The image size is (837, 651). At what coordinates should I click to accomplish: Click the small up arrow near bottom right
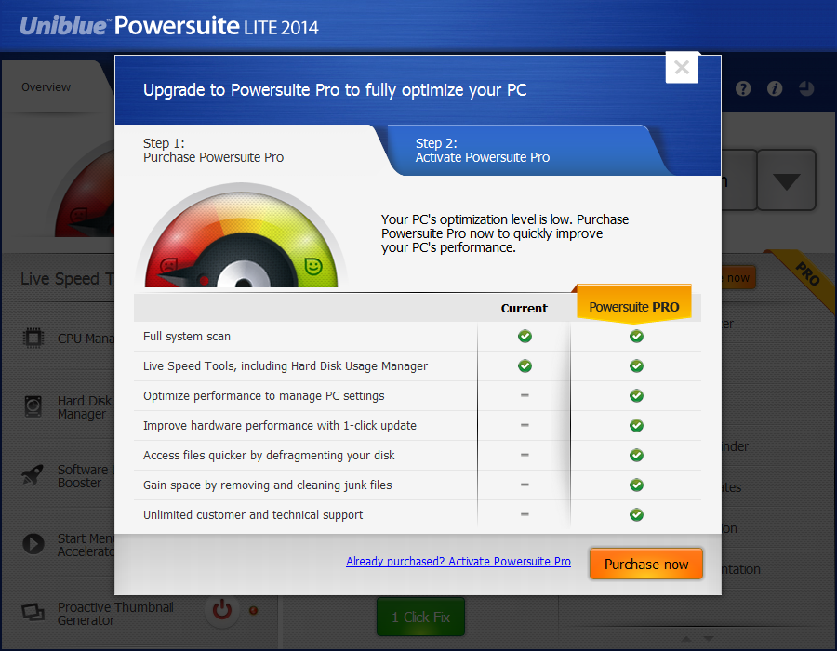pos(686,638)
